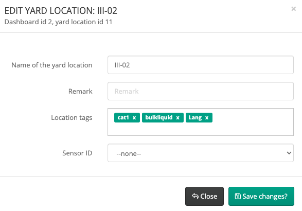This screenshot has height=211, width=302.
Task: Click into the Remark text field
Action: (x=201, y=91)
